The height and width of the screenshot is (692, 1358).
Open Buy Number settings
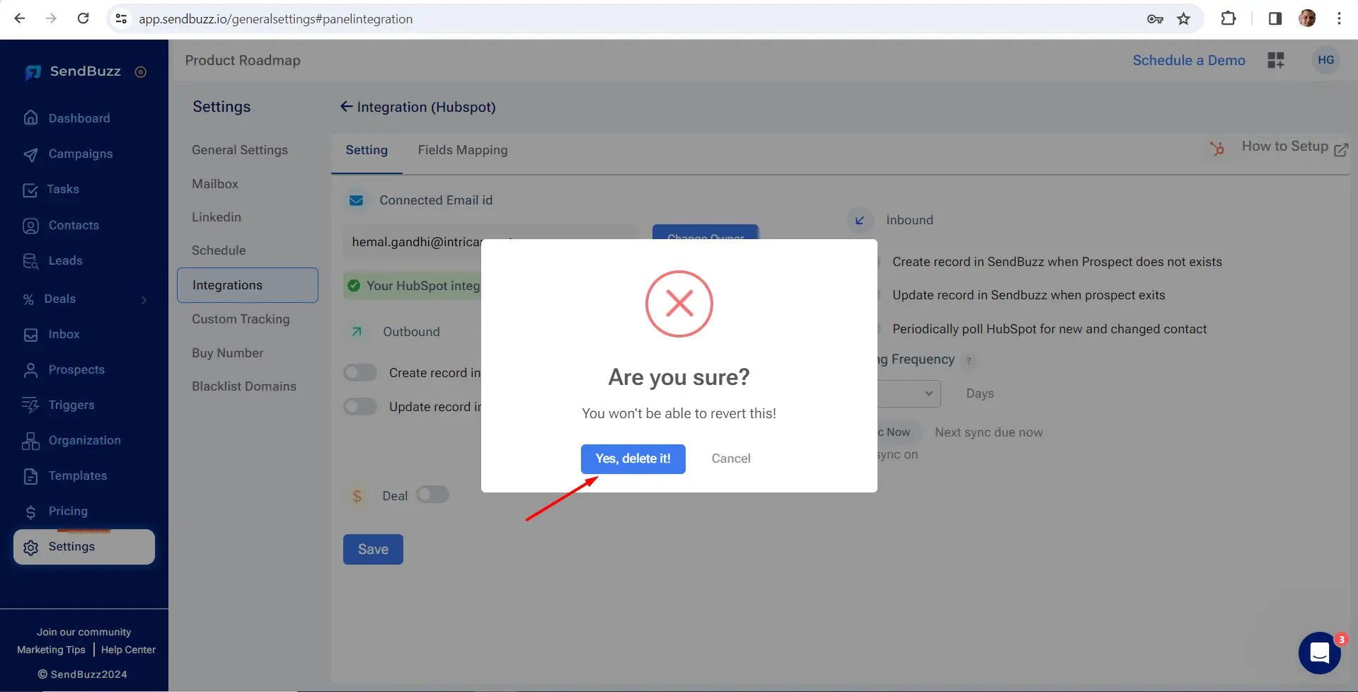coord(227,353)
